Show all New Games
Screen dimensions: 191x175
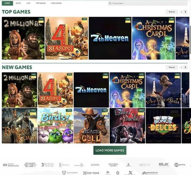(x=172, y=67)
